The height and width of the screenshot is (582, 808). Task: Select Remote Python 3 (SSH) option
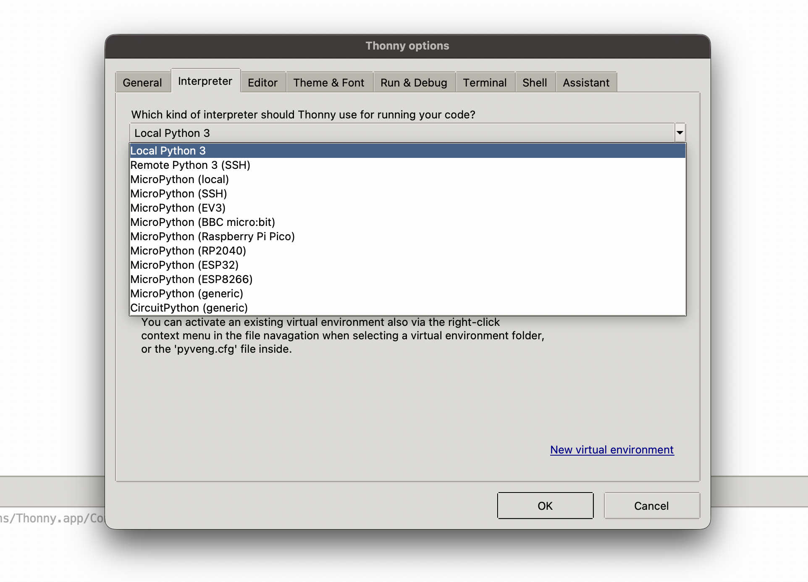pyautogui.click(x=190, y=165)
